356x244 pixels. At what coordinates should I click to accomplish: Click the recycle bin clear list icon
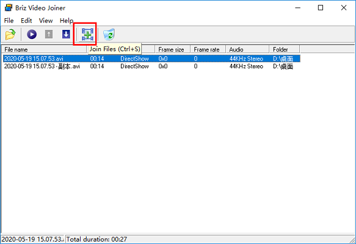click(x=109, y=35)
